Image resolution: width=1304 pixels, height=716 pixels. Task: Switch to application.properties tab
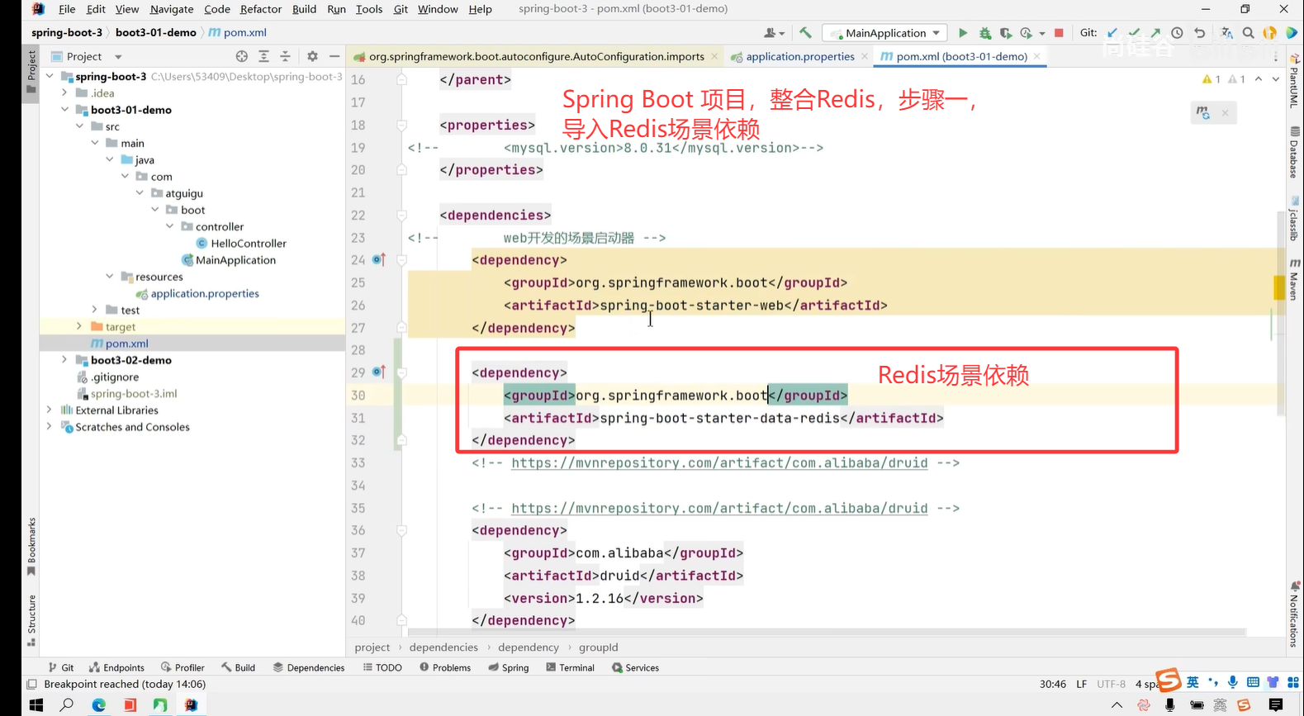799,56
